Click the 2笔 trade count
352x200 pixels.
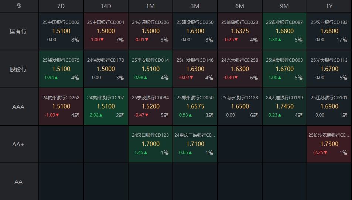pyautogui.click(x=120, y=115)
